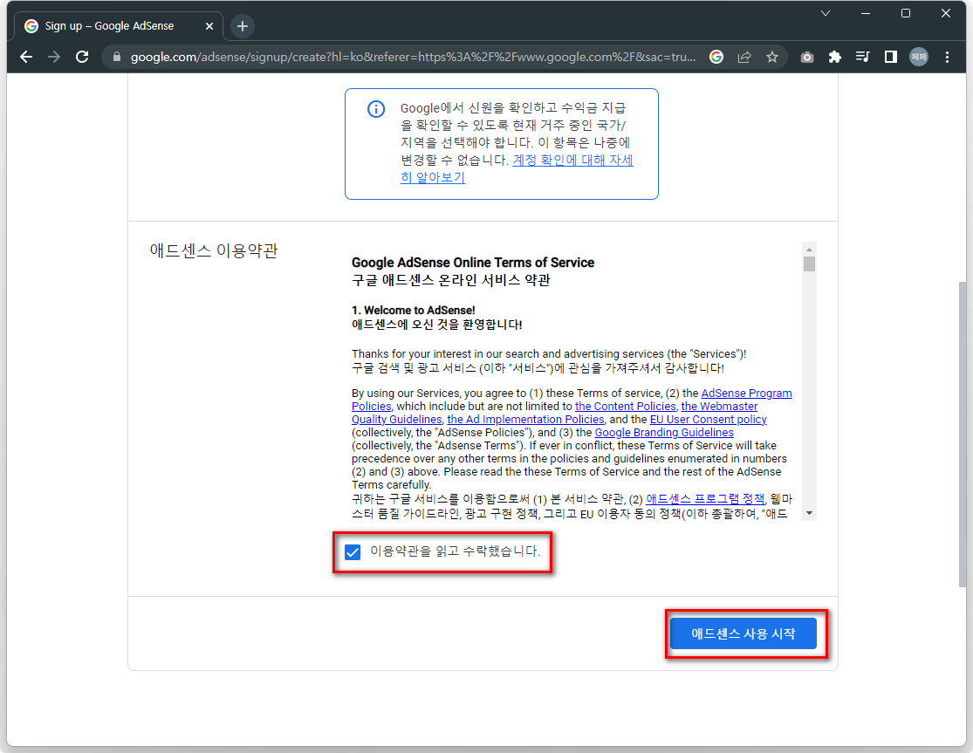Image resolution: width=973 pixels, height=753 pixels.
Task: Open the EU User Consent policy link
Action: 708,420
